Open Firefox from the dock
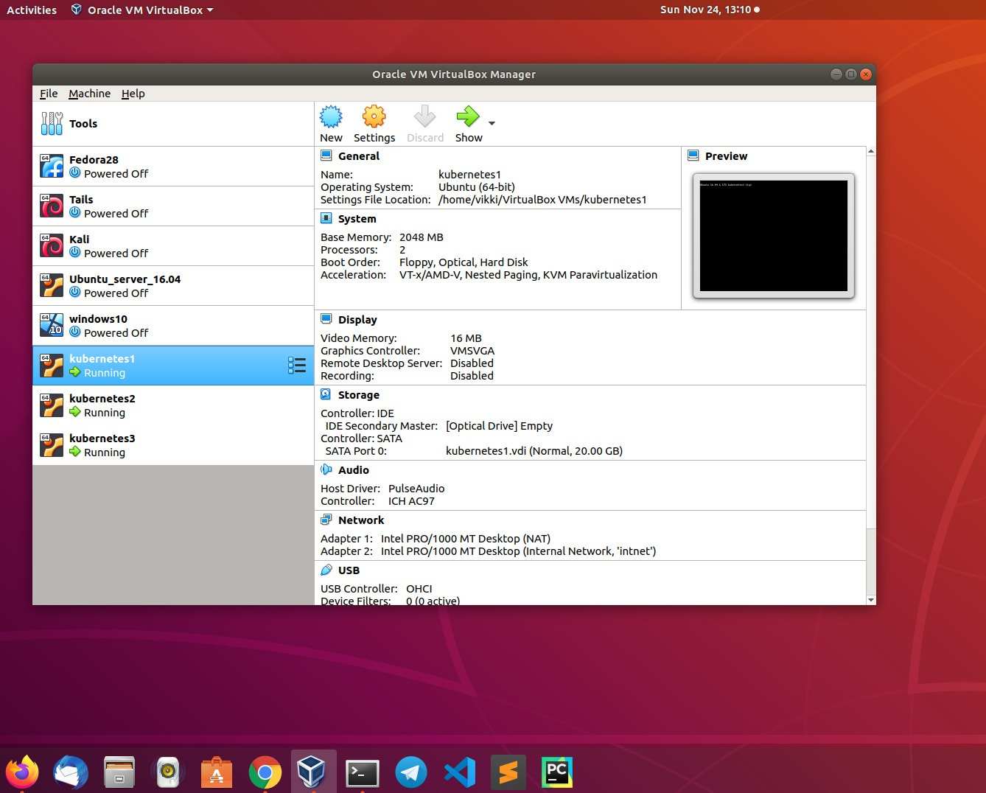 point(22,772)
